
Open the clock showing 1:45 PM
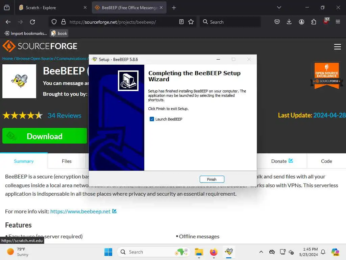click(308, 252)
